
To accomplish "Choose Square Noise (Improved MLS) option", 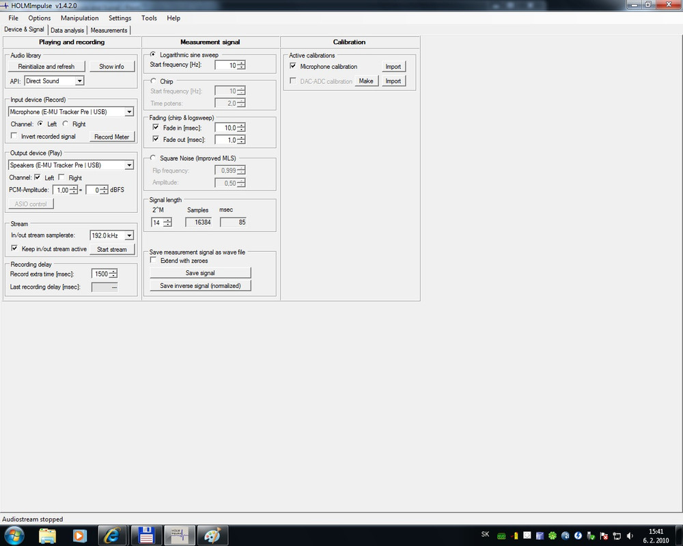I will click(153, 158).
